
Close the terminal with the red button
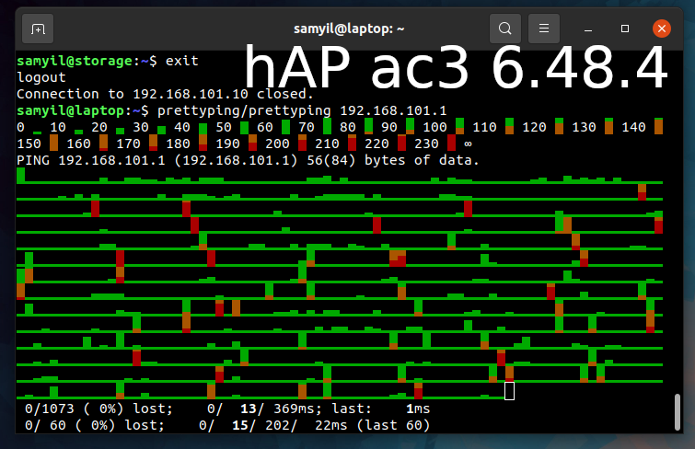click(660, 29)
